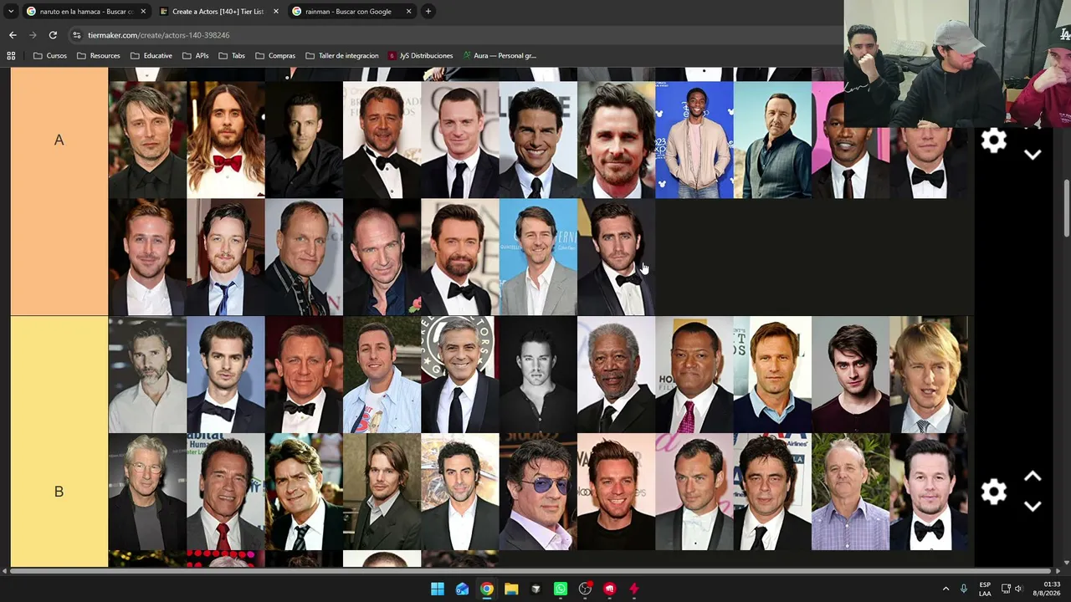1071x602 pixels.
Task: Click the Chrome icon on the taskbar
Action: [x=487, y=589]
